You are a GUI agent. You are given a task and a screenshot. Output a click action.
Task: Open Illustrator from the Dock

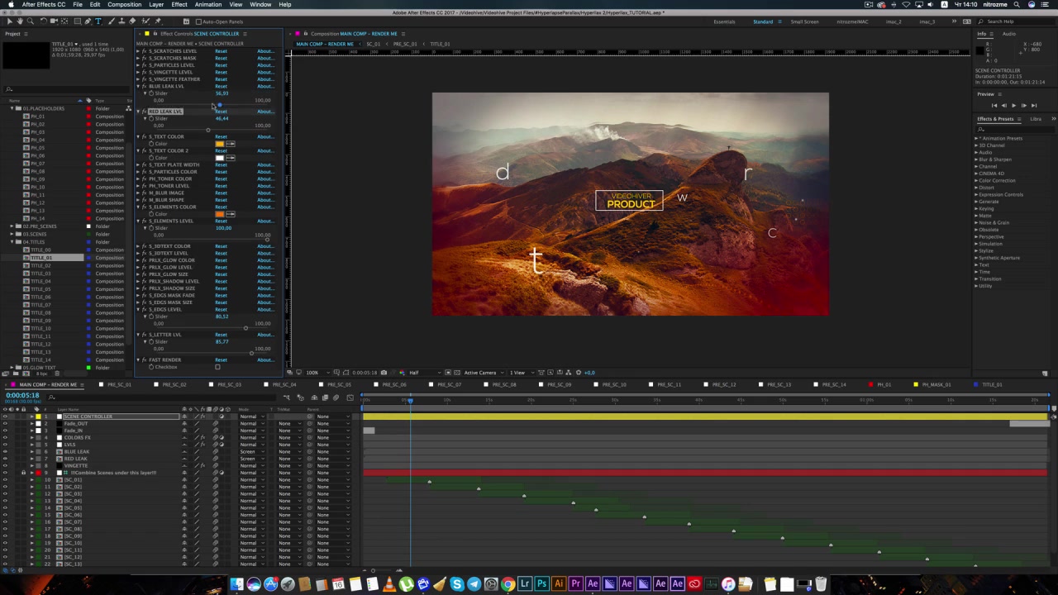[x=559, y=584]
